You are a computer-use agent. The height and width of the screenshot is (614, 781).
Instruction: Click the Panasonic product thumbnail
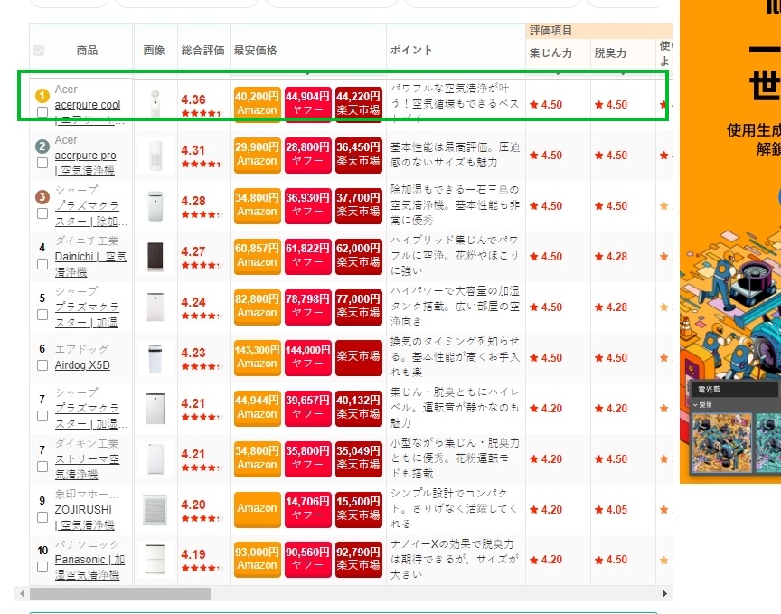click(155, 559)
